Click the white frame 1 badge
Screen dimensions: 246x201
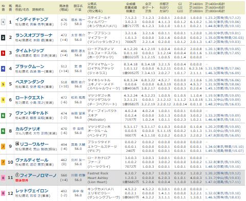(3, 22)
